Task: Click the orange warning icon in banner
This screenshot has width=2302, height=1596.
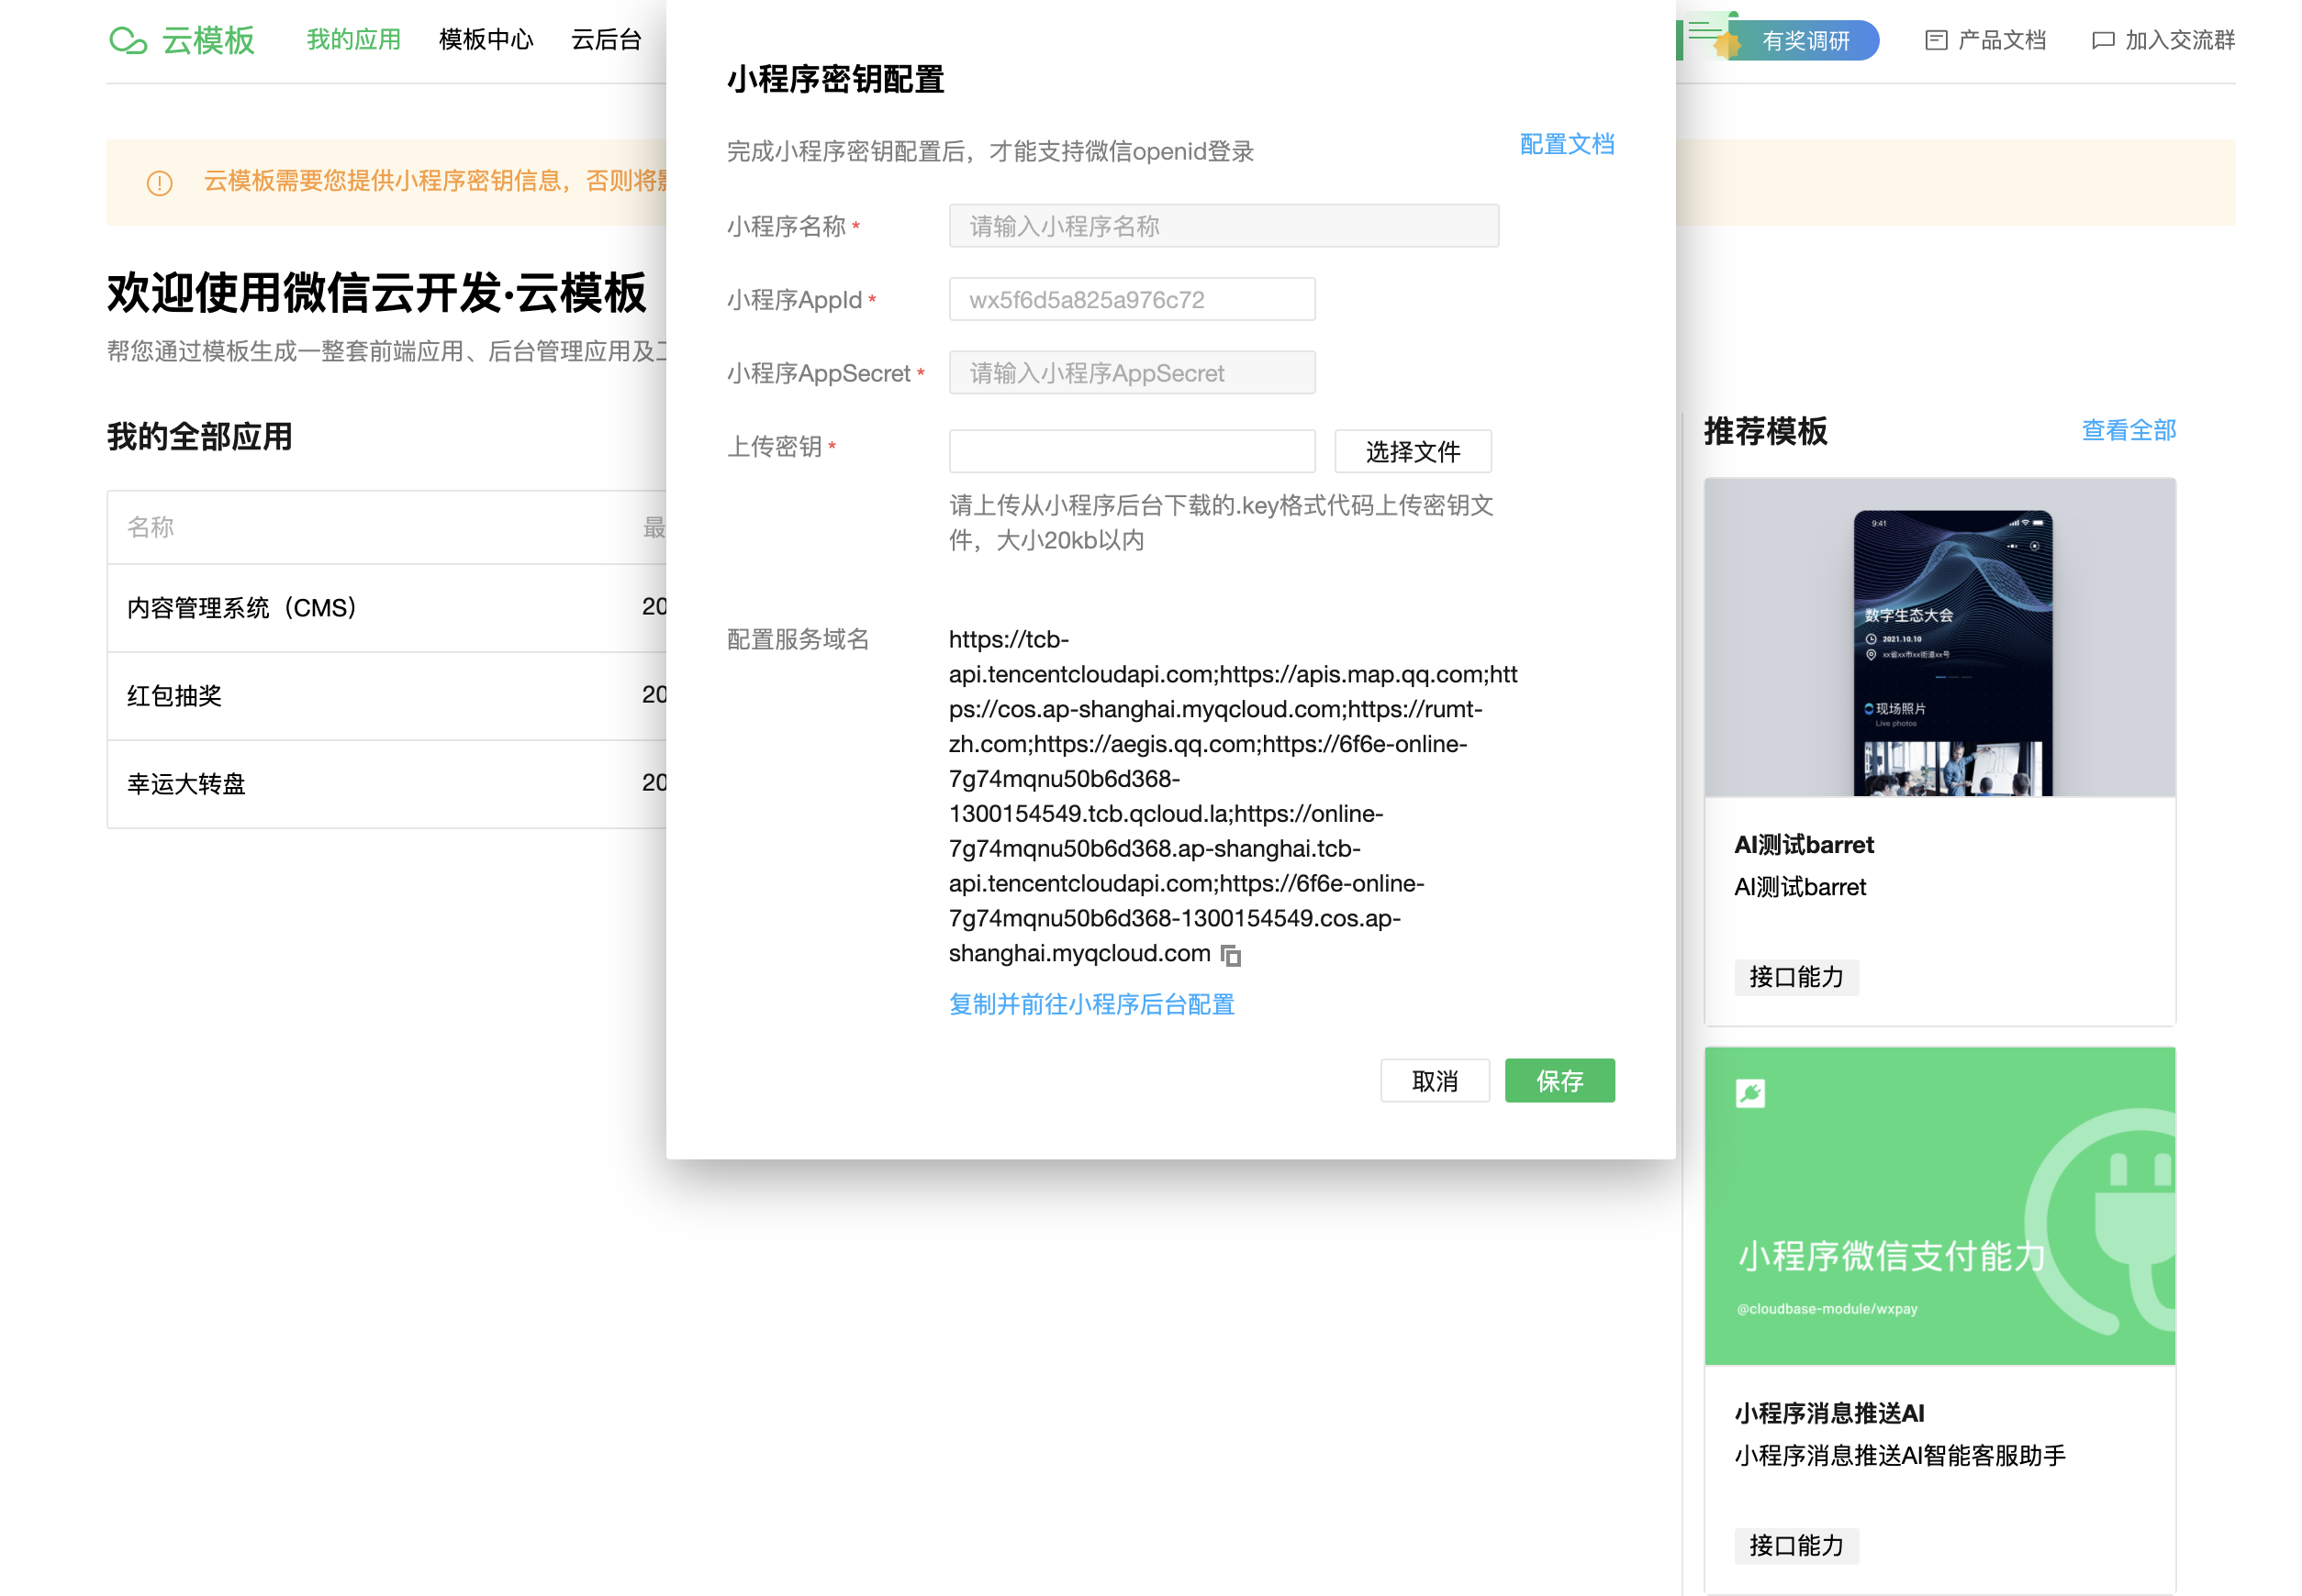Action: [160, 183]
